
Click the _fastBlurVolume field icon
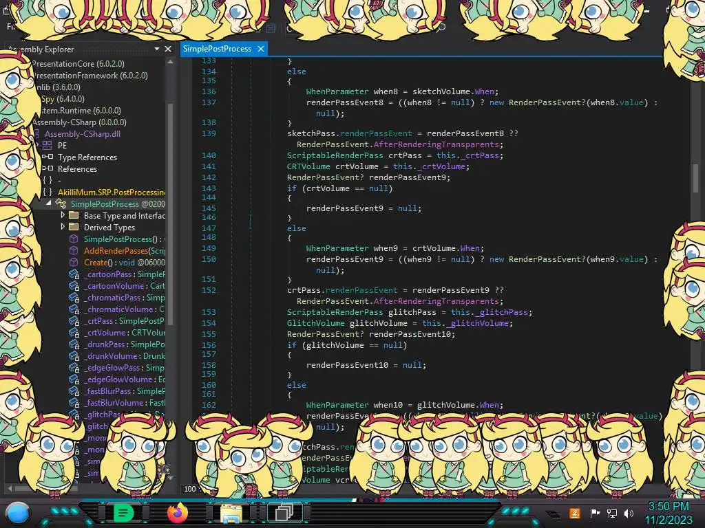(x=74, y=403)
